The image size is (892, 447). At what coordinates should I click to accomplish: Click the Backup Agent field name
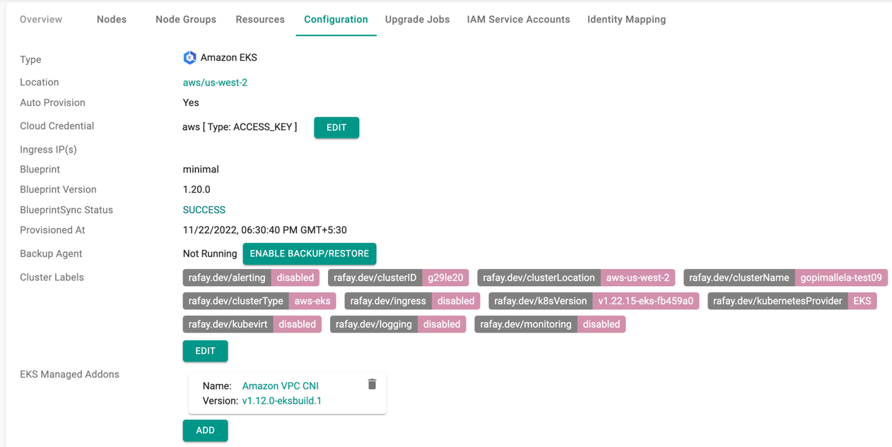coord(51,254)
